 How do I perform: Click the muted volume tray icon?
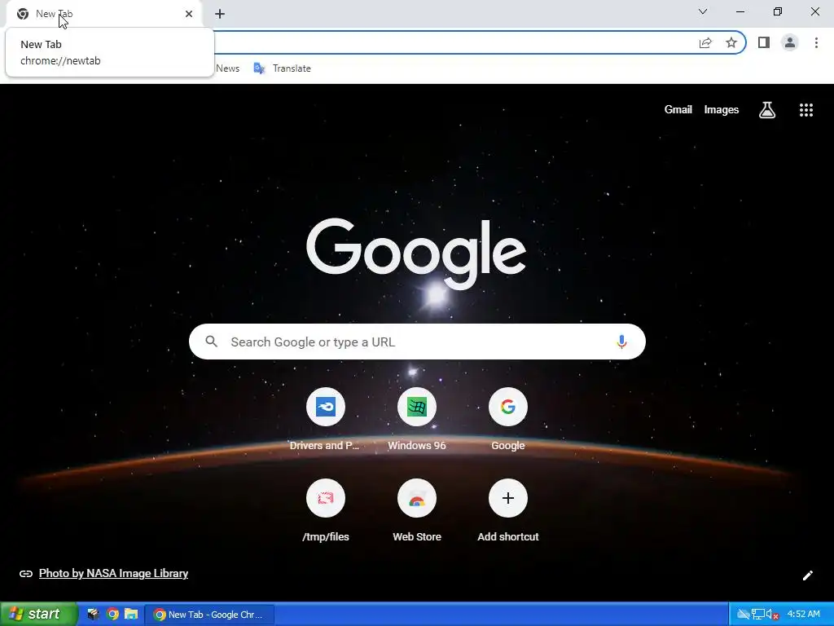click(x=772, y=615)
